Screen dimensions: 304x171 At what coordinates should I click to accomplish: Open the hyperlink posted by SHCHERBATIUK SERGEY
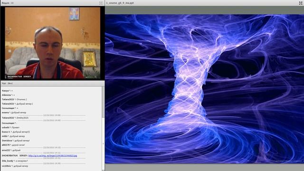point(53,155)
